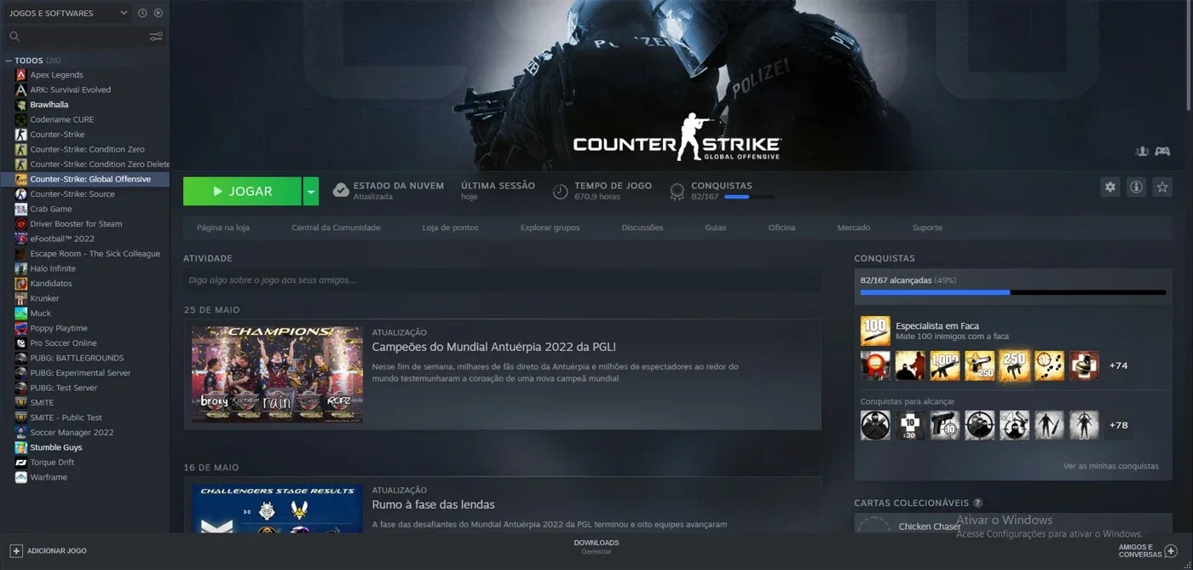
Task: Open the Discussões tab
Action: point(643,227)
